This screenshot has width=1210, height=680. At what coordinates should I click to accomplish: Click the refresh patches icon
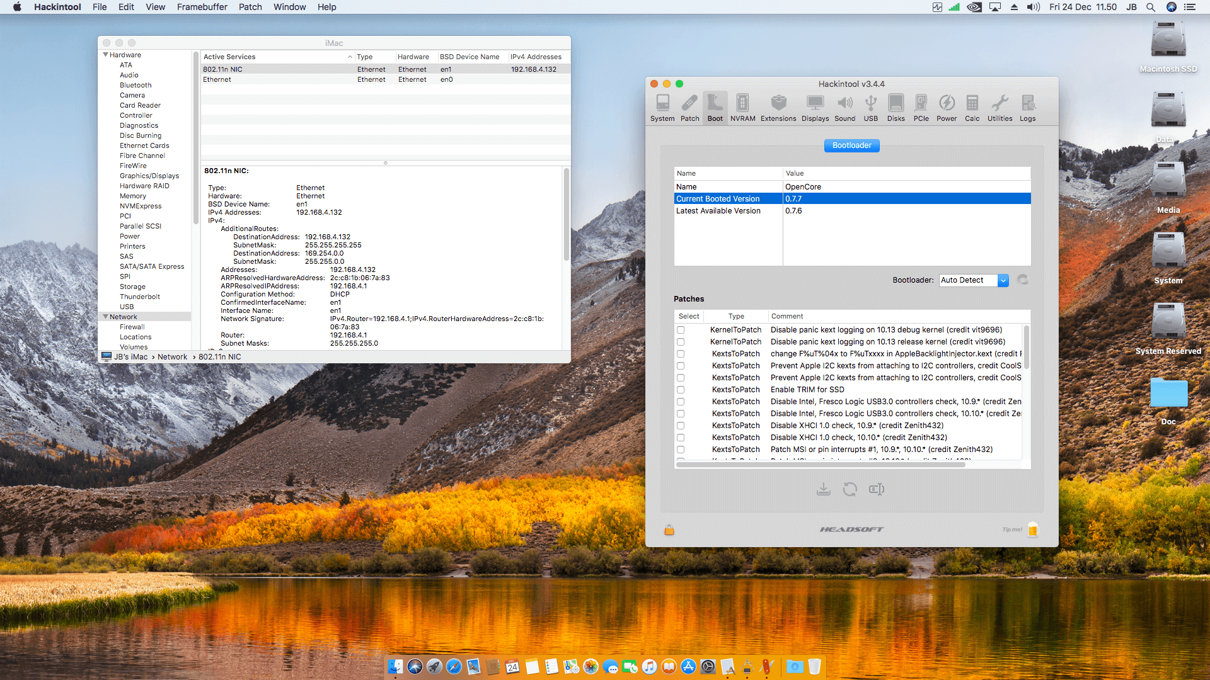[x=850, y=489]
